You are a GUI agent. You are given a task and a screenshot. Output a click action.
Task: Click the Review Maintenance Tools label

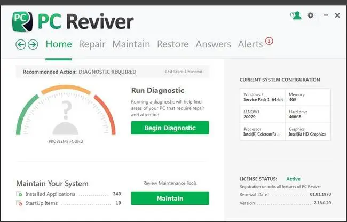coord(170,183)
